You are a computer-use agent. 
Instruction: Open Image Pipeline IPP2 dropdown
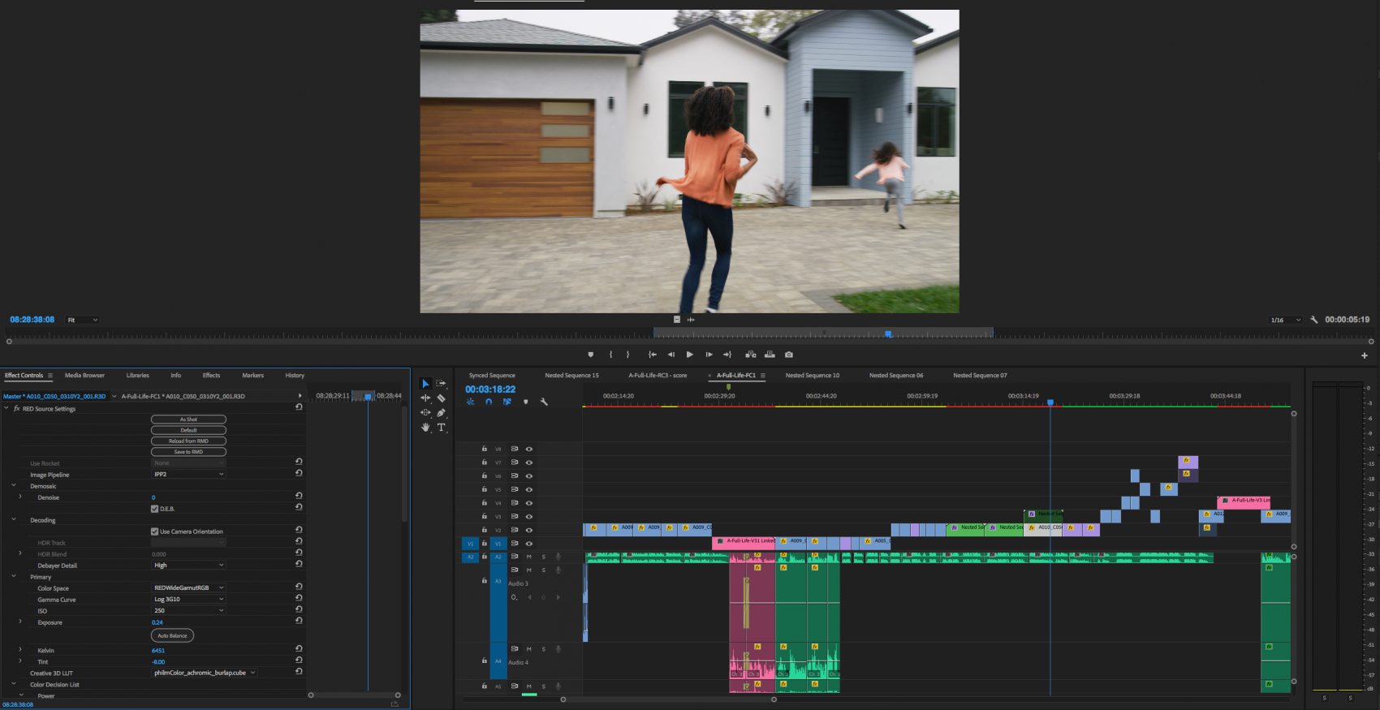(x=188, y=474)
